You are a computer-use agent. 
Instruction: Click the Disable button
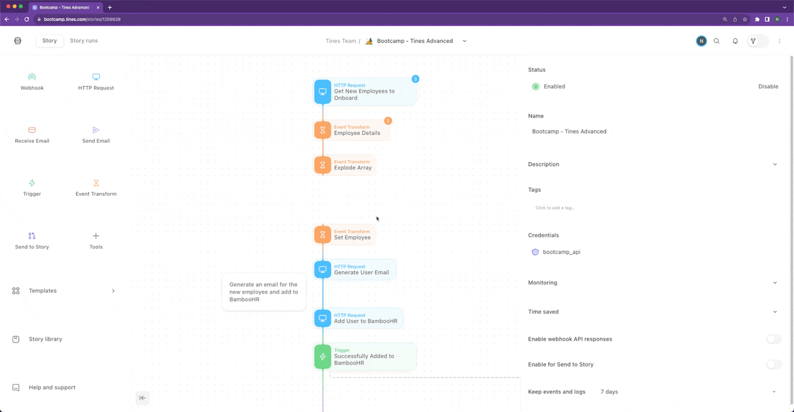pos(768,87)
